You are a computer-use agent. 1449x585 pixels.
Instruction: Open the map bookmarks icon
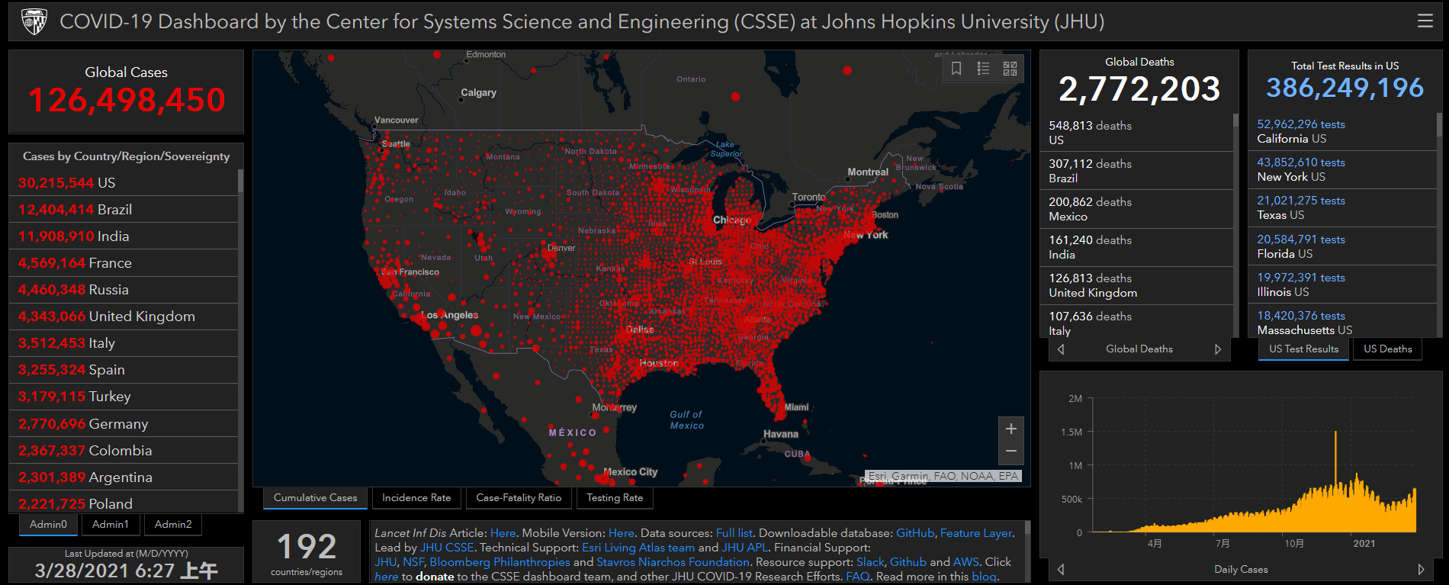click(956, 69)
